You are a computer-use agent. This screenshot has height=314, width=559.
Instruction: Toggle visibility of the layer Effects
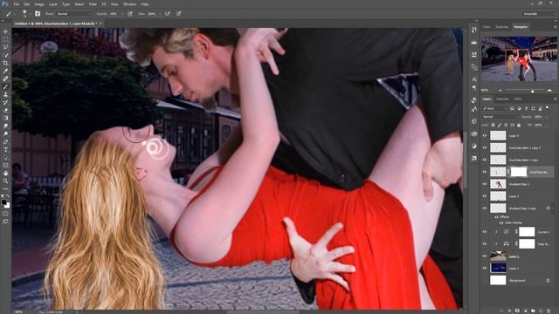click(496, 217)
